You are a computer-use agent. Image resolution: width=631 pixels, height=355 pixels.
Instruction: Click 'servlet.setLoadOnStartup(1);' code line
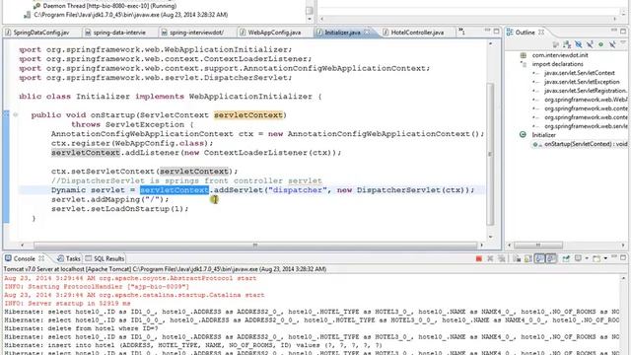[x=120, y=209]
